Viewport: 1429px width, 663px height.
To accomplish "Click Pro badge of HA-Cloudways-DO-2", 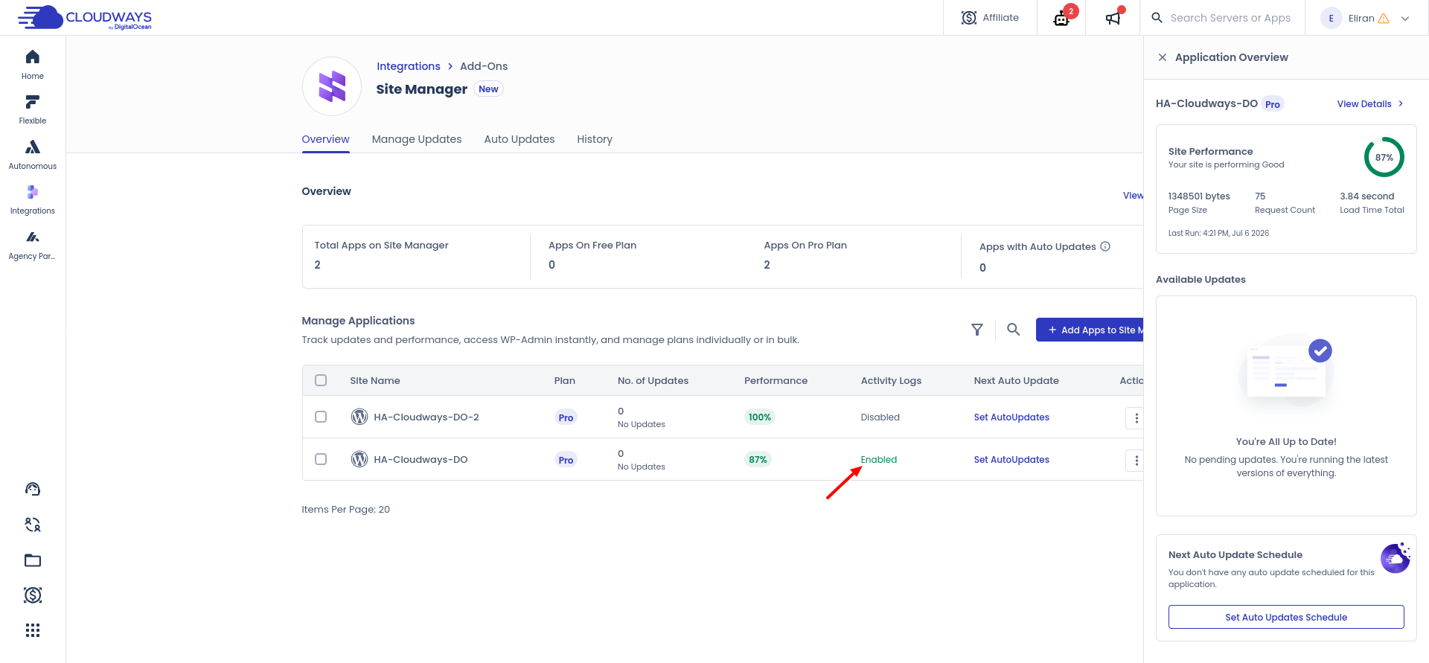I will coord(566,417).
